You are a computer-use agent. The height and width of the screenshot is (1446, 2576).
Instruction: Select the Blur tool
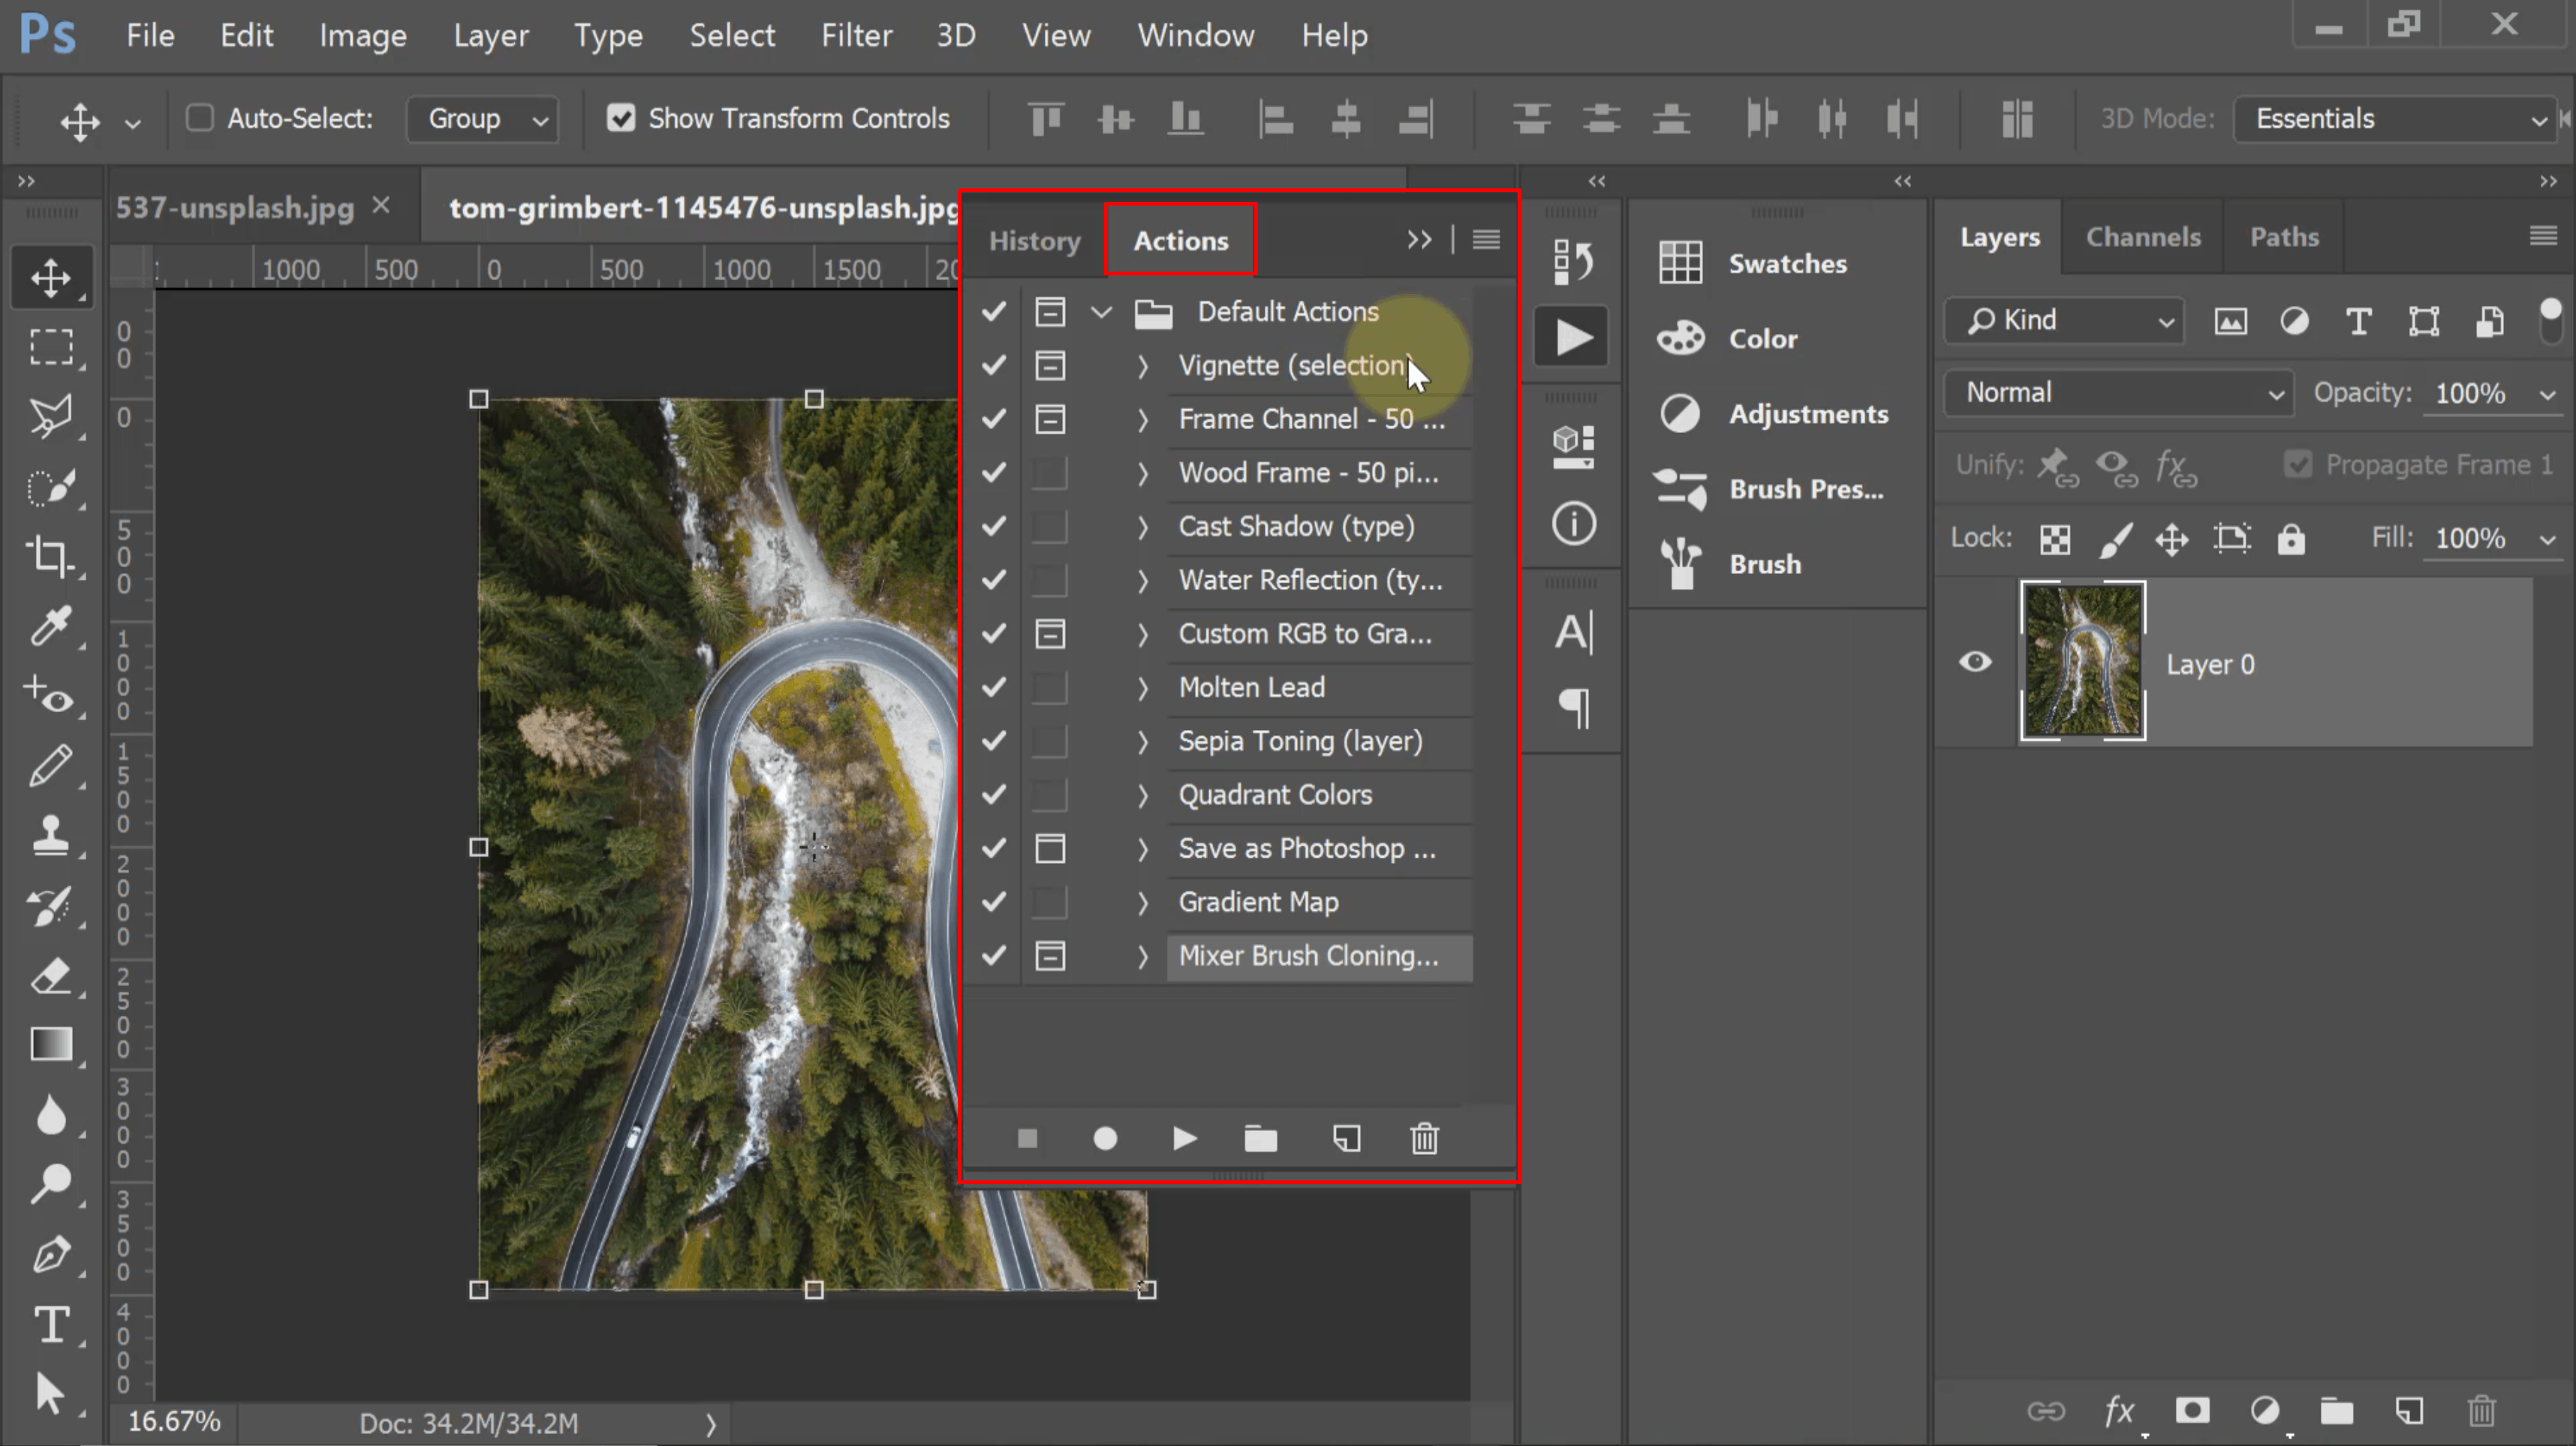[51, 1114]
